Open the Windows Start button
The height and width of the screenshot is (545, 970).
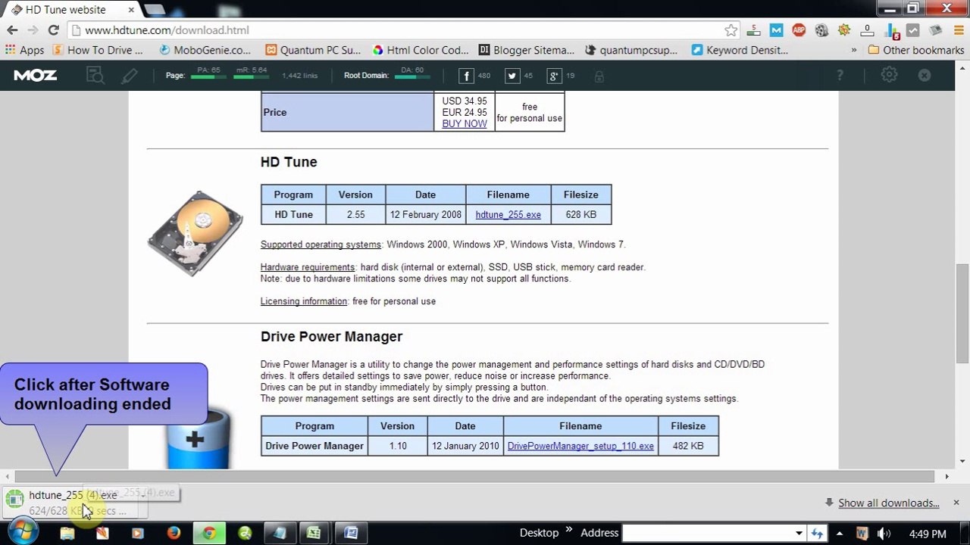[22, 532]
